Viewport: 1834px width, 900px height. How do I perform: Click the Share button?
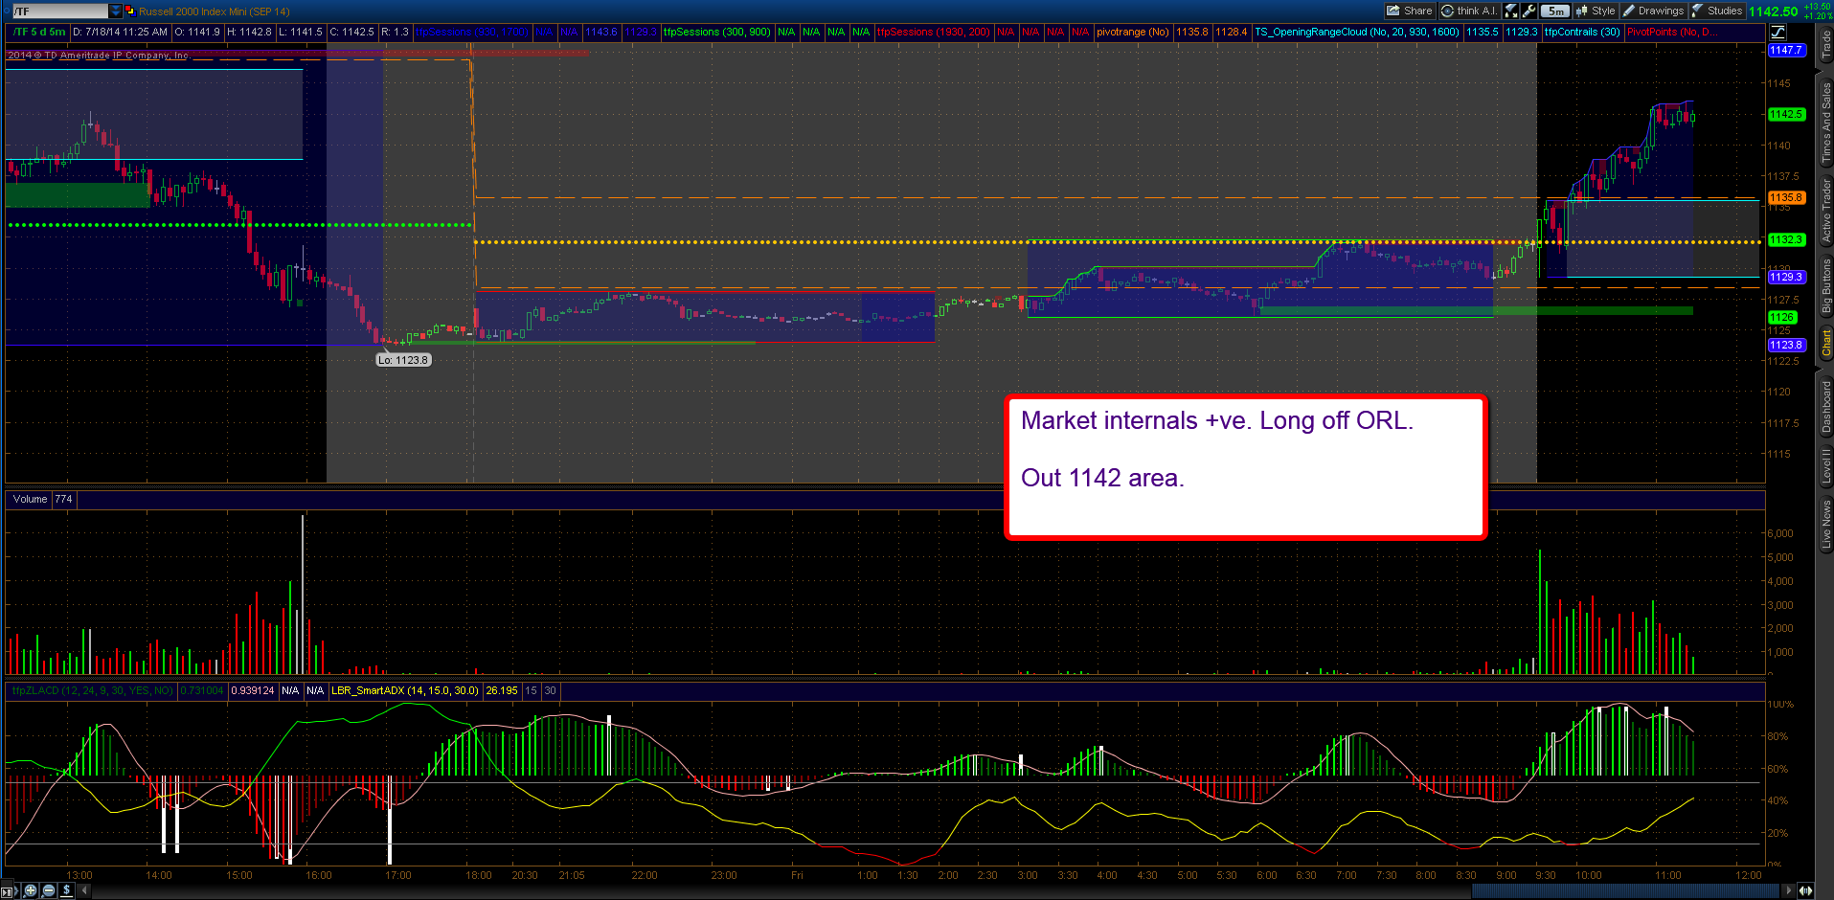point(1410,11)
